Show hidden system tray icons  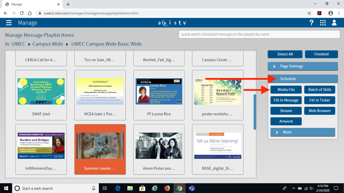coord(293,188)
